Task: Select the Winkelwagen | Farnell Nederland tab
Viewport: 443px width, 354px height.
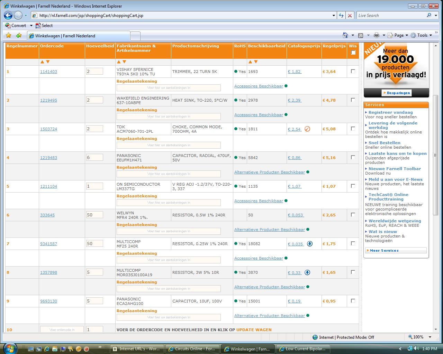Action: 78,36
